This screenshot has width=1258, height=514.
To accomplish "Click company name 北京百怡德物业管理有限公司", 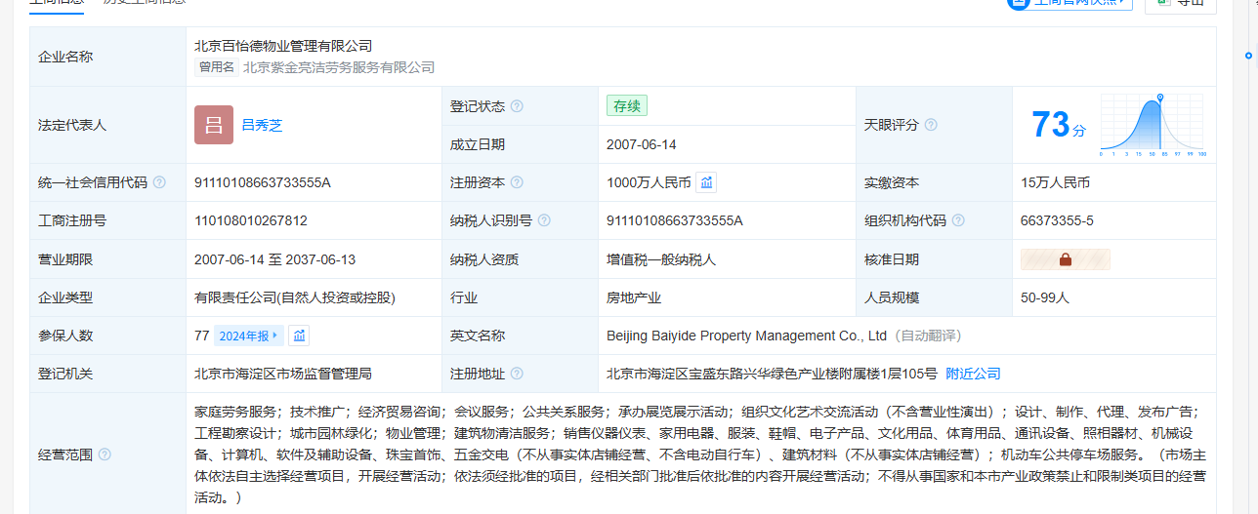I will 283,46.
